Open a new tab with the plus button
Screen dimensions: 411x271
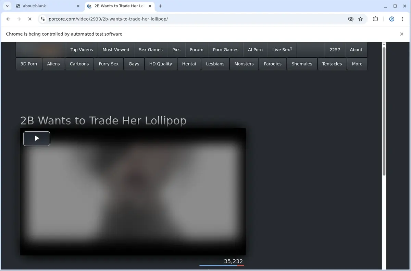coord(161,6)
